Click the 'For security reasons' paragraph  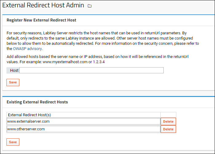tap(103, 41)
